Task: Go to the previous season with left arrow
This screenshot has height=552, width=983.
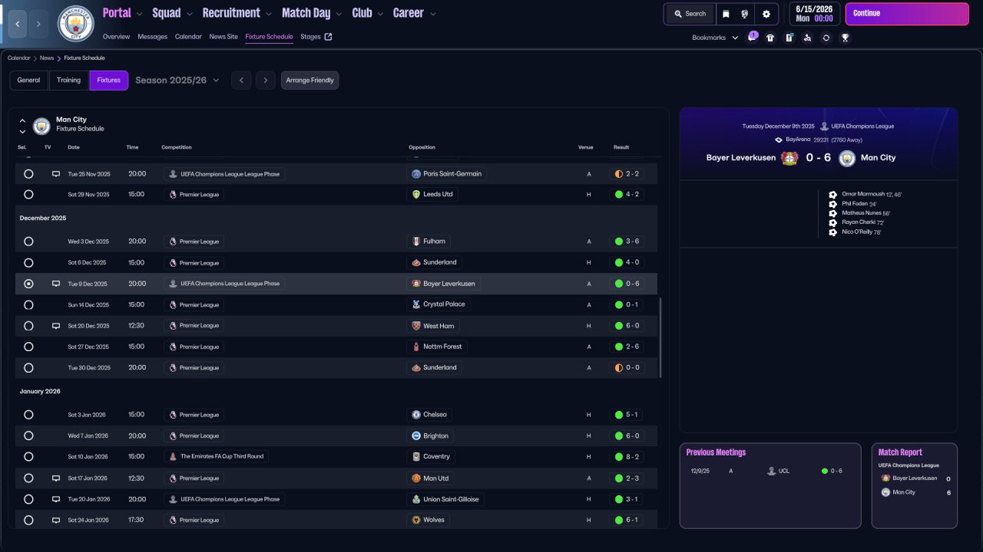Action: click(x=241, y=80)
